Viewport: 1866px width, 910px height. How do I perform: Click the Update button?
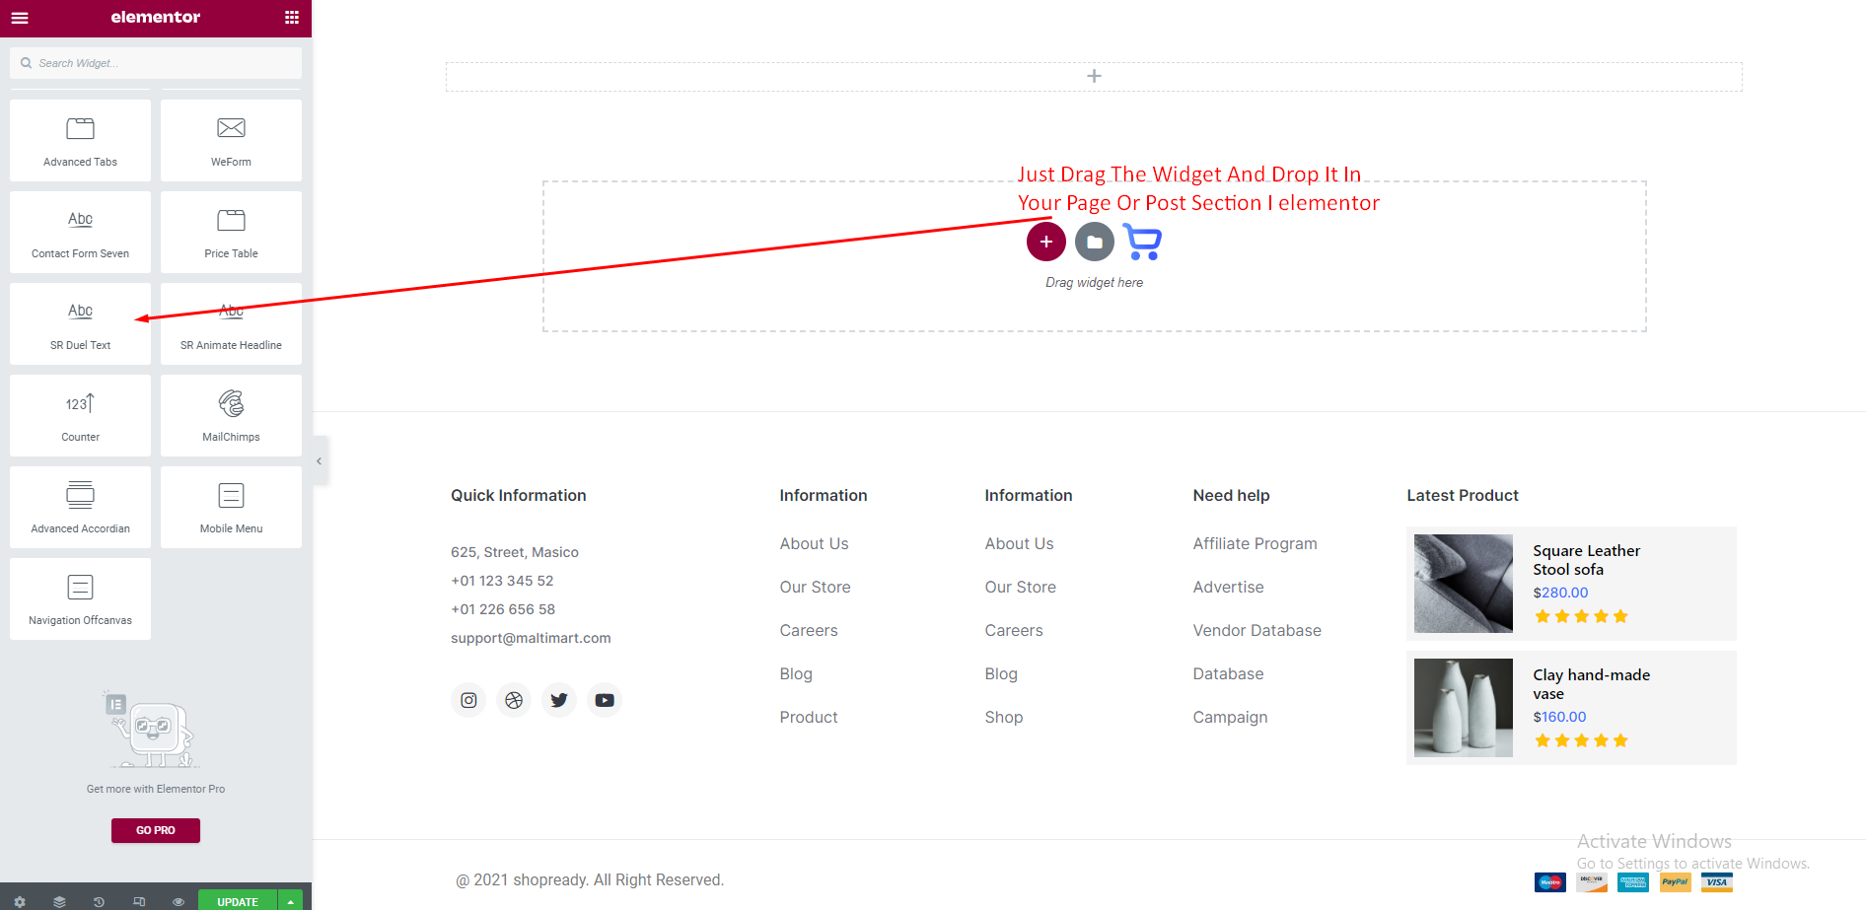pos(238,901)
